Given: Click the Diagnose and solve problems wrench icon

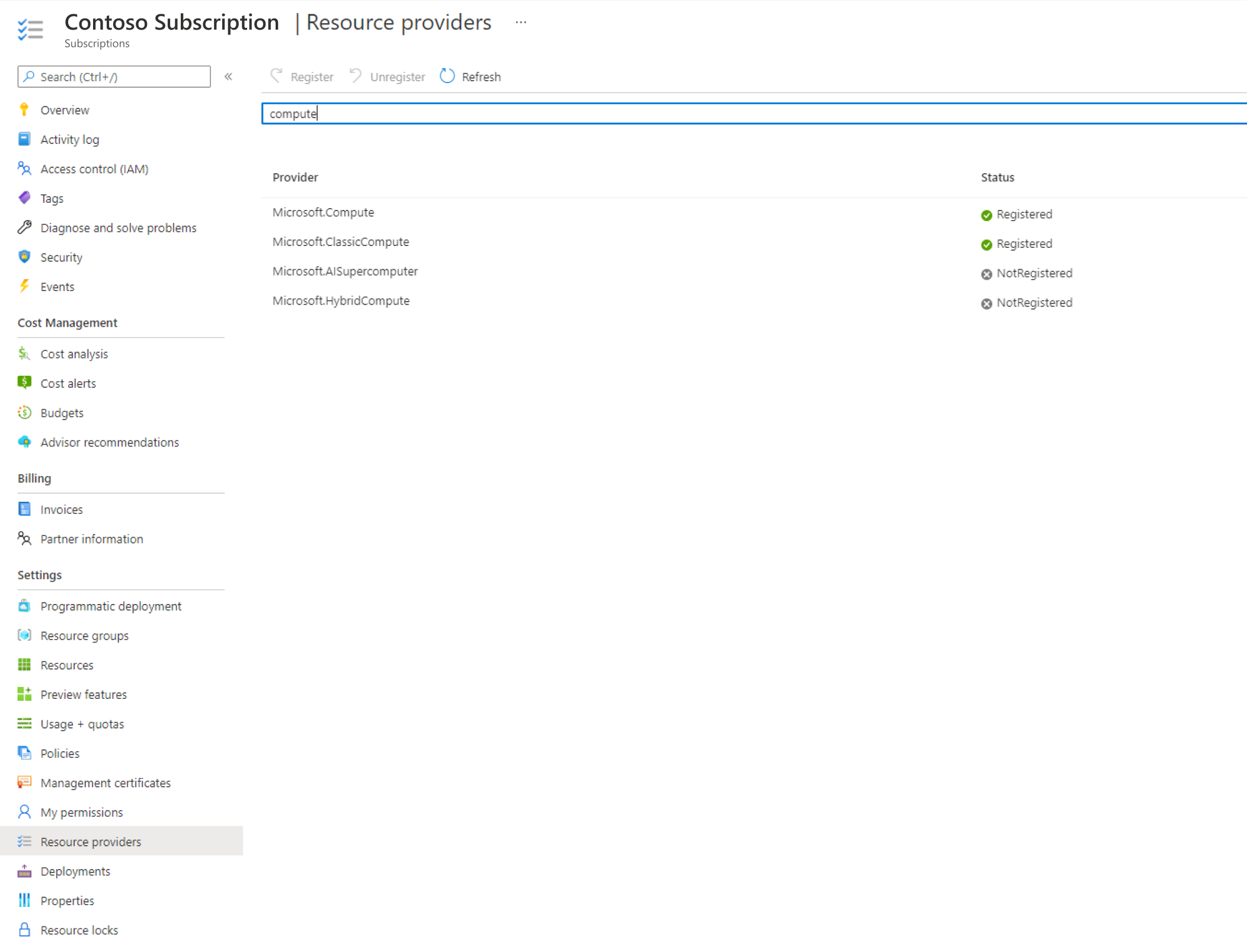Looking at the screenshot, I should (x=24, y=228).
